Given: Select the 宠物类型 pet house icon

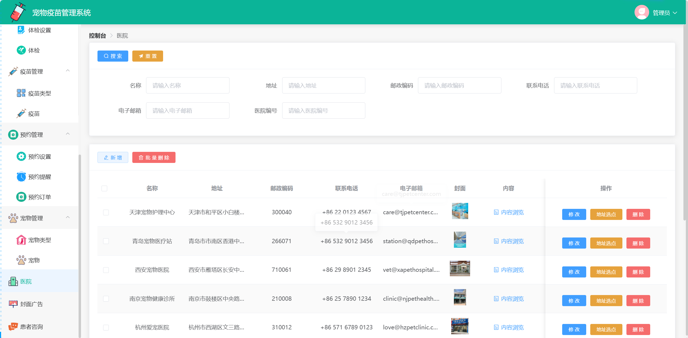Looking at the screenshot, I should (x=21, y=240).
